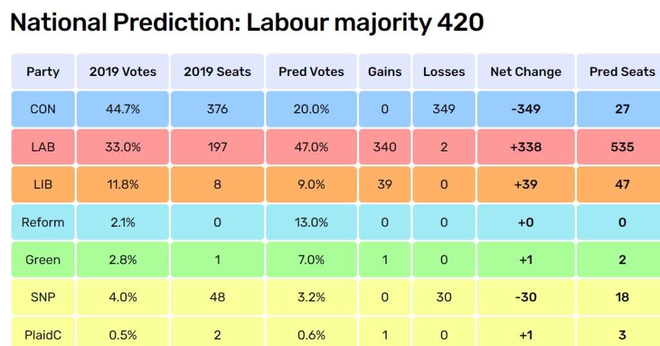Screen dimensions: 660x346
Task: Click the PlaidC party cell
Action: pos(43,334)
